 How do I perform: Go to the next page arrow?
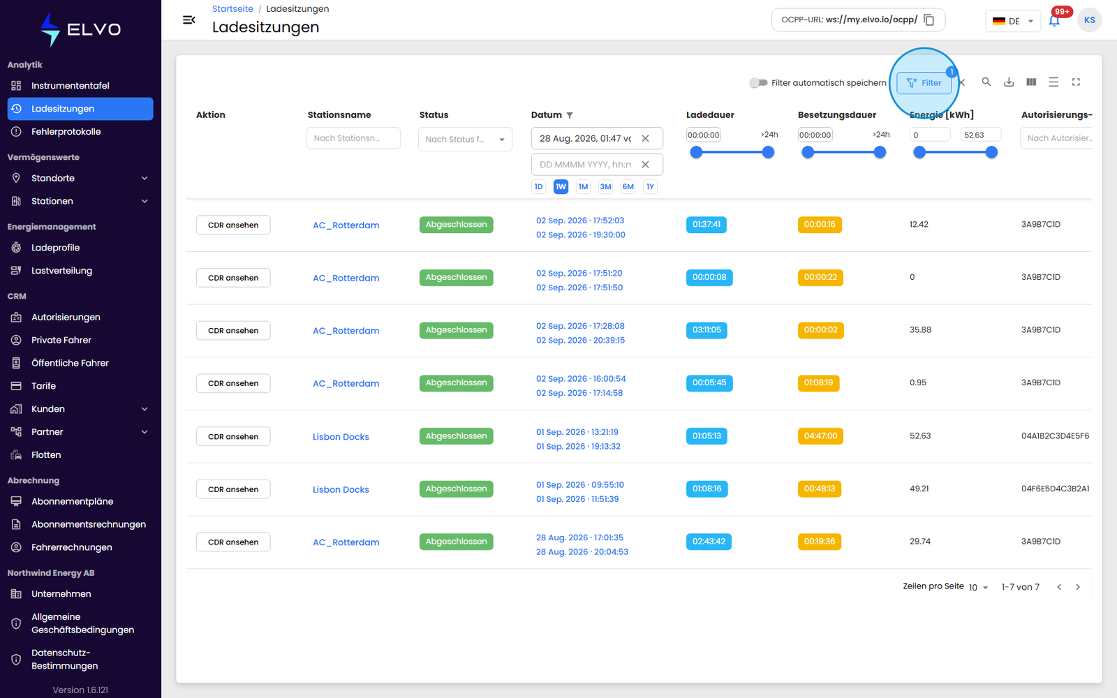coord(1078,587)
